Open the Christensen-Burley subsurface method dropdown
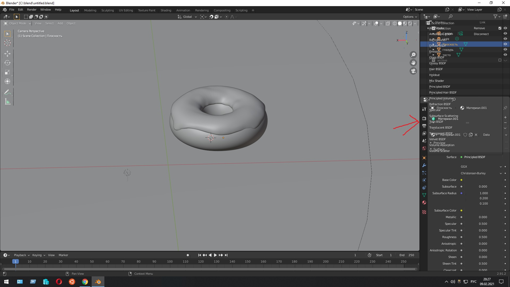 click(481, 173)
